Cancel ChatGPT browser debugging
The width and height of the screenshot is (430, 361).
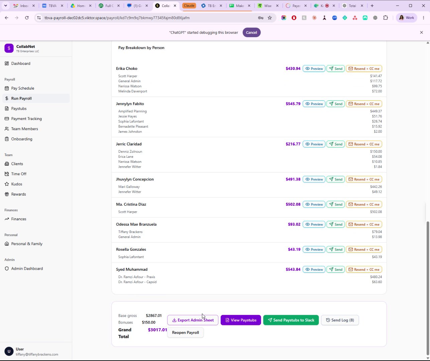point(251,32)
